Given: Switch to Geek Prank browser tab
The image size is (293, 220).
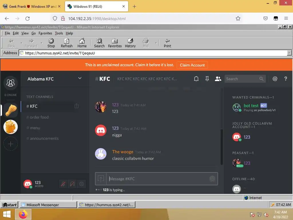Looking at the screenshot, I should coord(33,6).
